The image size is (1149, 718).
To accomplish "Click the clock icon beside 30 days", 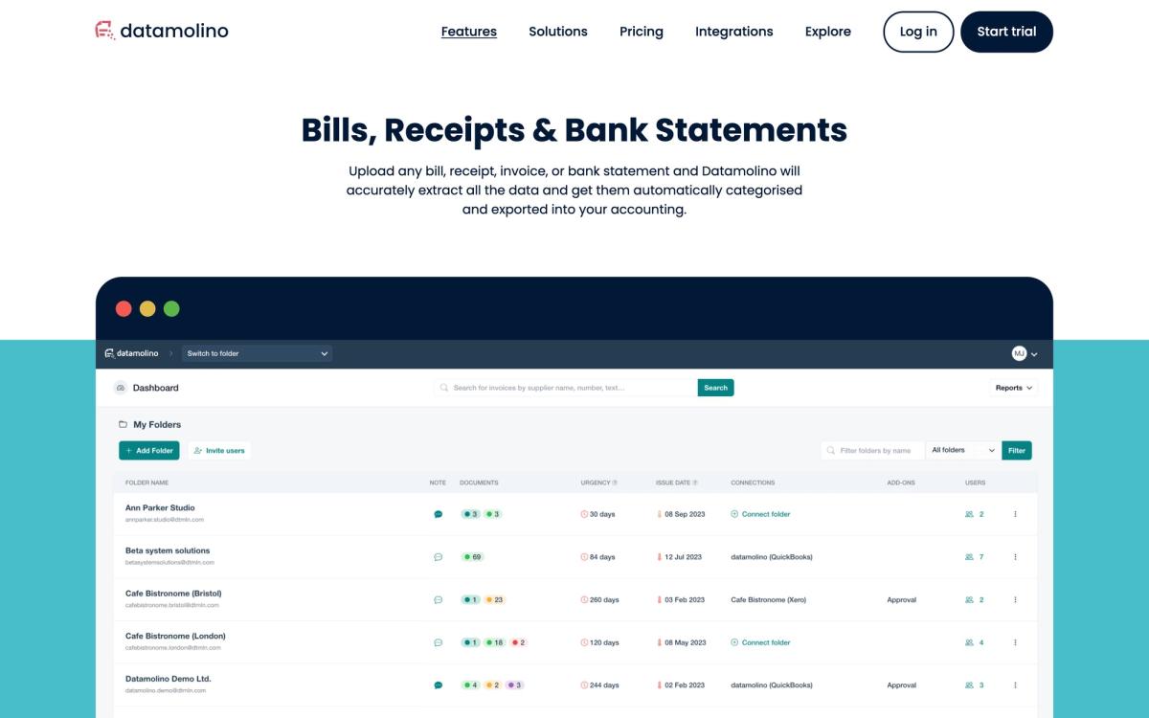I will point(584,514).
